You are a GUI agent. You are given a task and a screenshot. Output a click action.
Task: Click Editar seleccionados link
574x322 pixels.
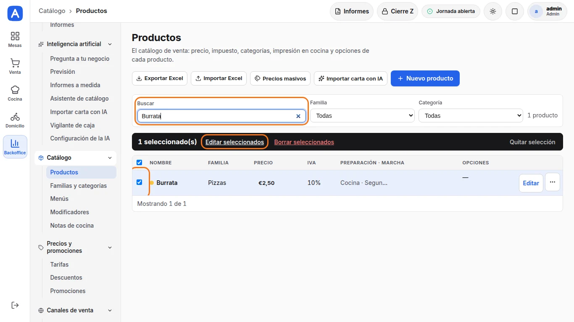[x=234, y=142]
